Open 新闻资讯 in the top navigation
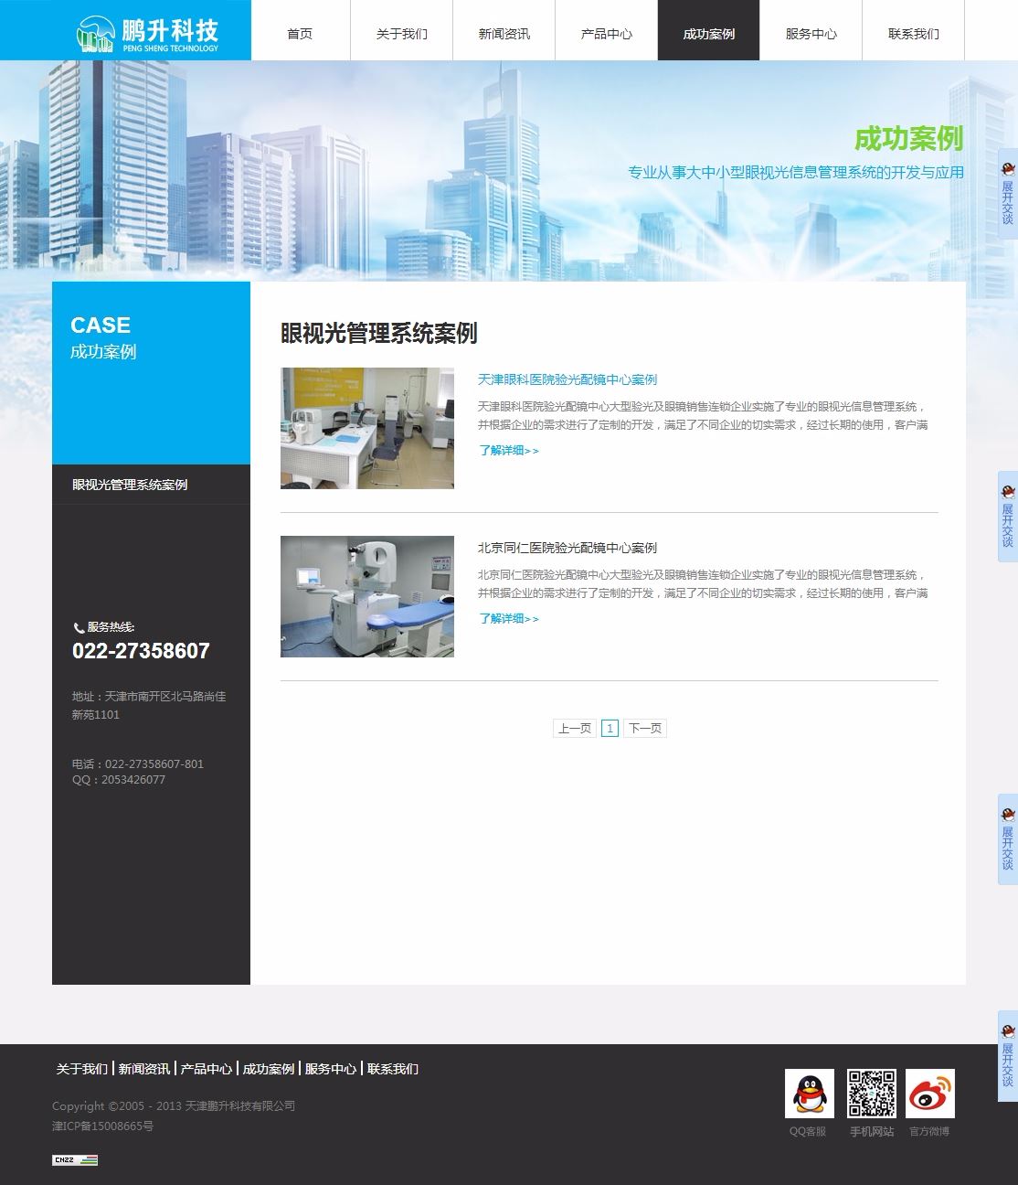This screenshot has width=1018, height=1185. point(504,34)
